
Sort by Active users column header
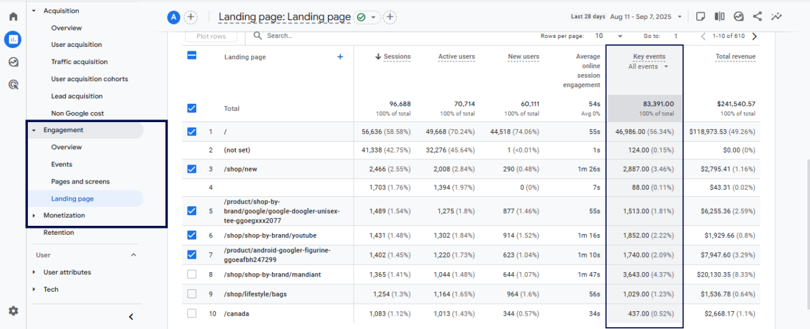coord(457,56)
